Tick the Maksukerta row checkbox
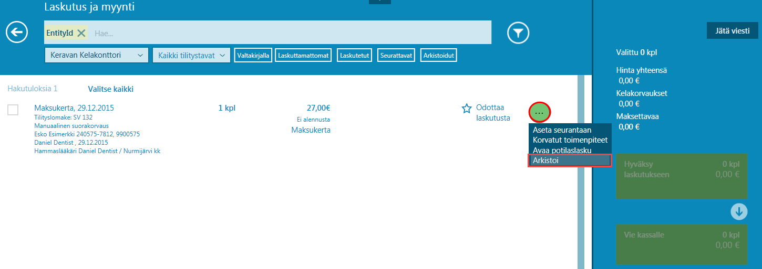 tap(13, 110)
